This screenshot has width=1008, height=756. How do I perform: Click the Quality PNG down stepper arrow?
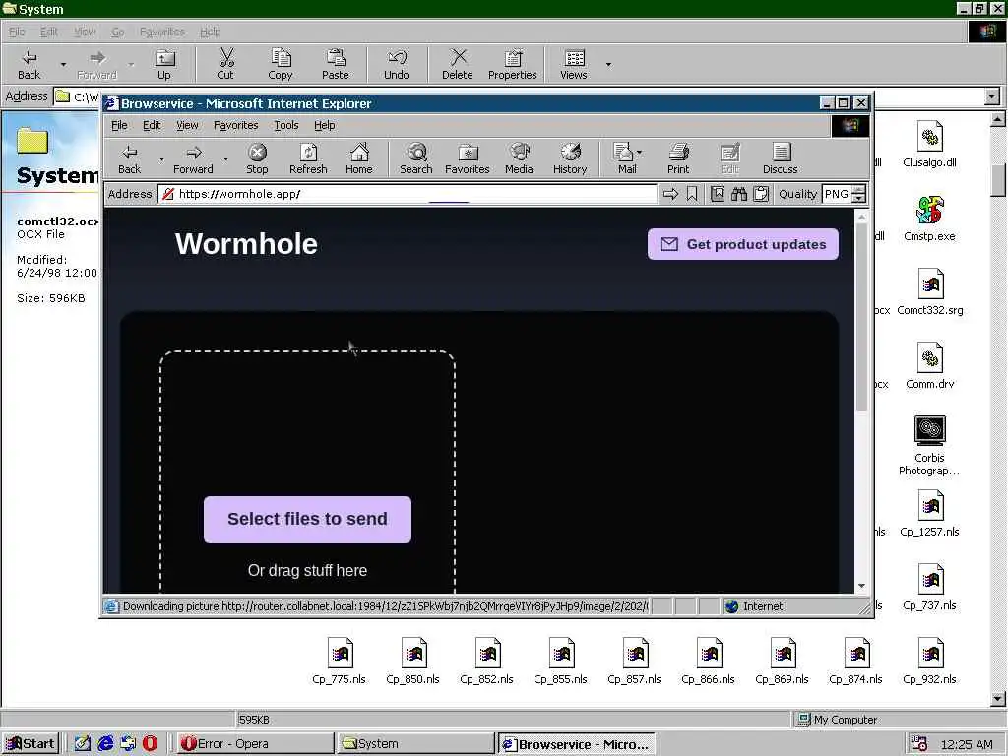(859, 199)
